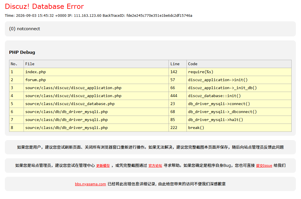This screenshot has width=301, height=199.
Task: Click line number 66
Action: click(178, 88)
